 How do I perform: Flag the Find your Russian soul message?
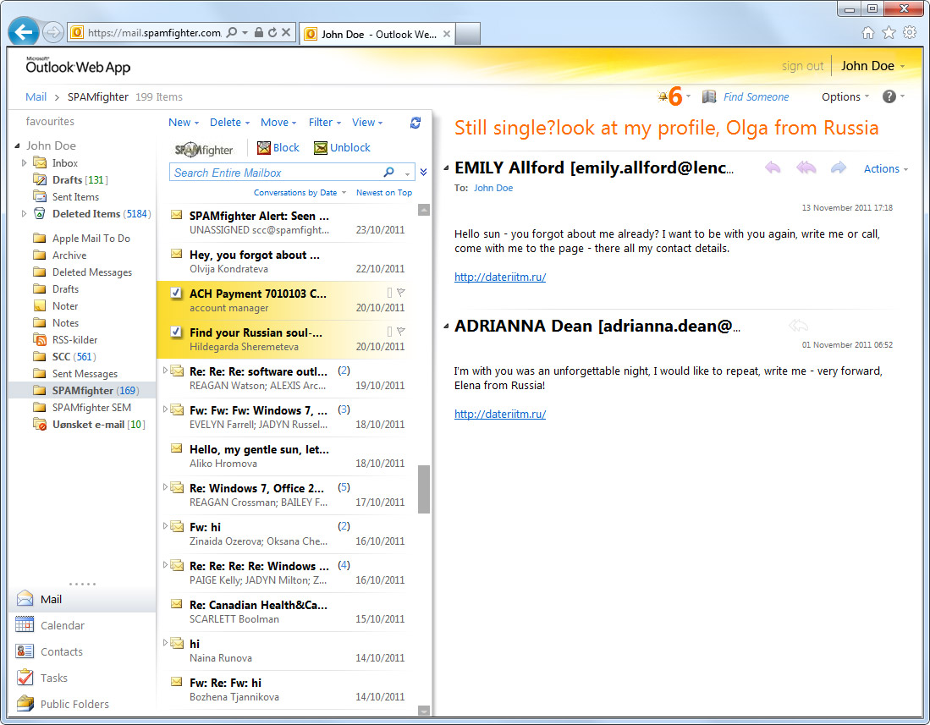pos(401,332)
